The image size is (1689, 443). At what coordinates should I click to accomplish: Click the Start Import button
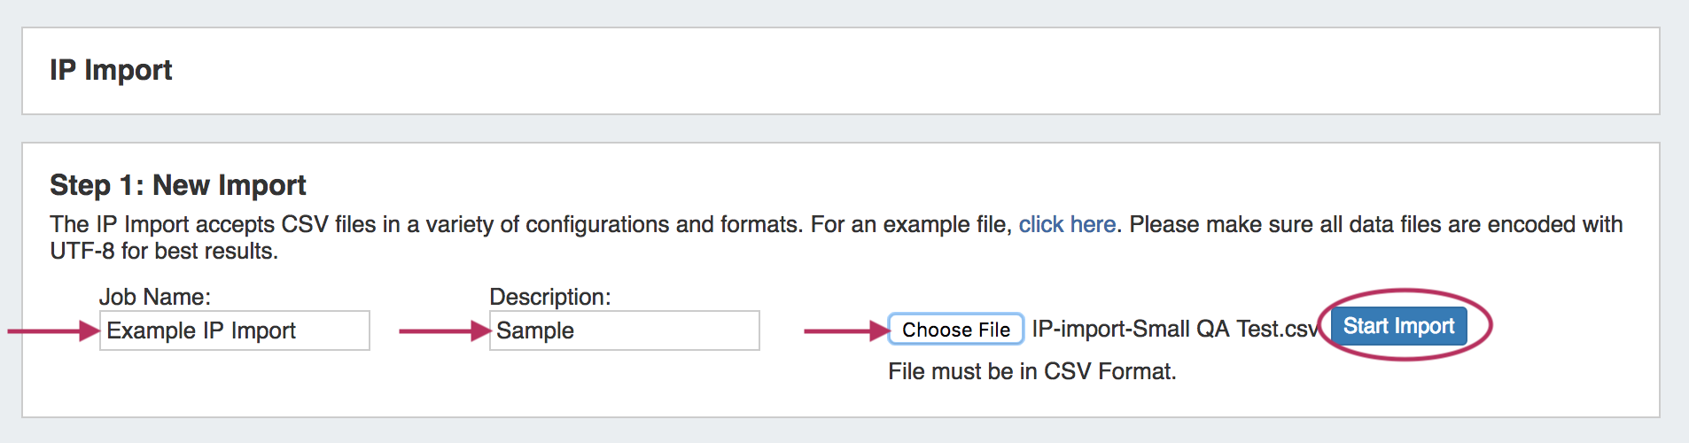coord(1398,326)
